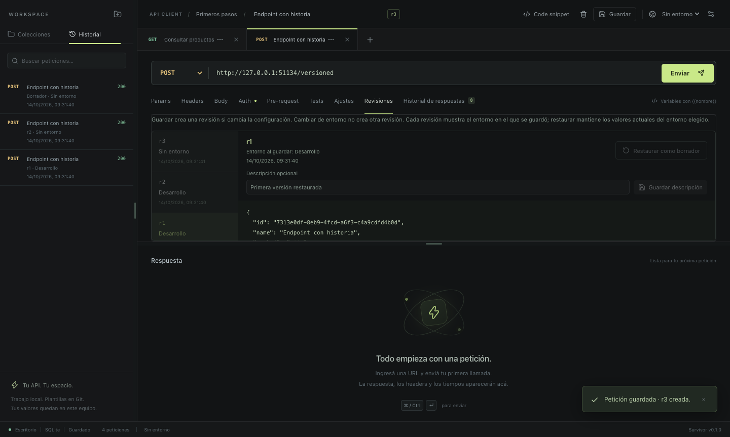The image size is (730, 437).
Task: Switch to the Historial tab
Action: pyautogui.click(x=85, y=34)
